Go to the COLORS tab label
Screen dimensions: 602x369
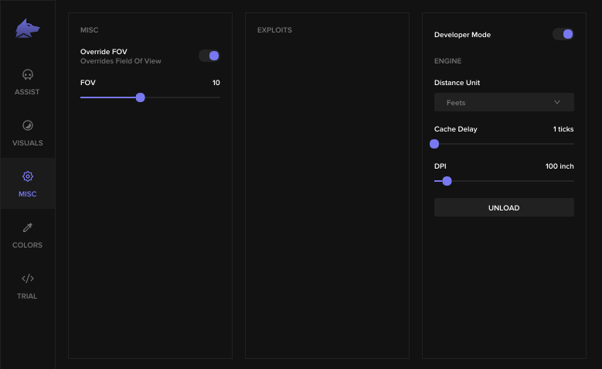tap(27, 245)
